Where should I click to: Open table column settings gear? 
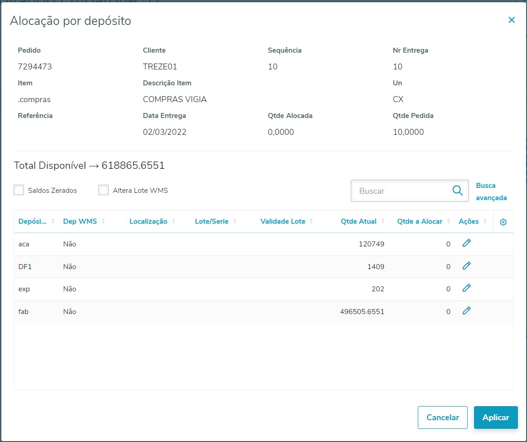click(x=503, y=222)
